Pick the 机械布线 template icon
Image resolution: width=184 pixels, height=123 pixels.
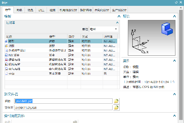pyautogui.click(x=6, y=64)
